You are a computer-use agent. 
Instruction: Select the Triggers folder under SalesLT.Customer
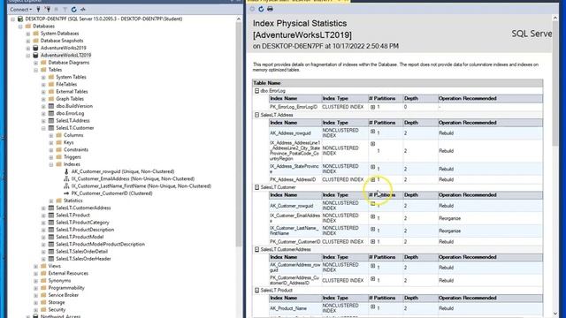click(x=73, y=157)
